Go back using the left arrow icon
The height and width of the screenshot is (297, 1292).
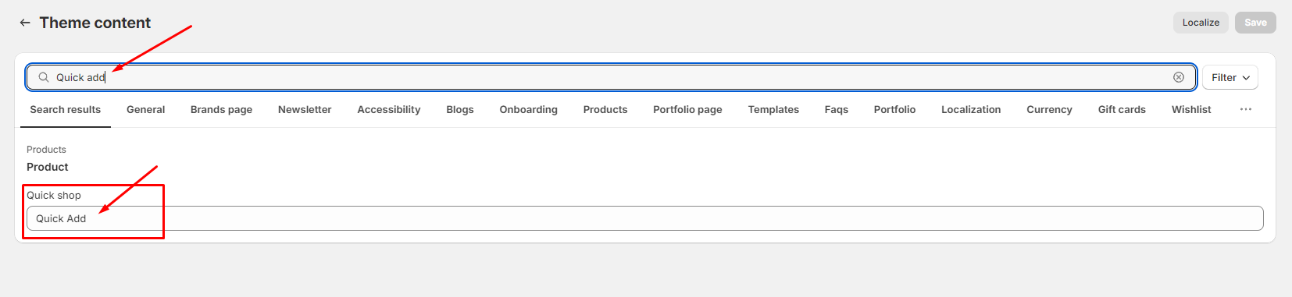pos(25,23)
